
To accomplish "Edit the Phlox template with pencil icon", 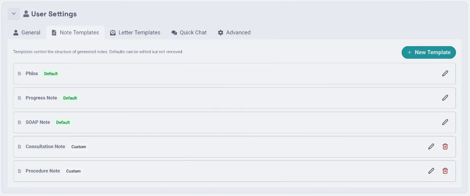I will [445, 73].
